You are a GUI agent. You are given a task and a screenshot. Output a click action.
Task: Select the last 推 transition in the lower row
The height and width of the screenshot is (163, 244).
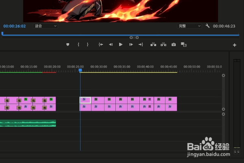(45, 108)
